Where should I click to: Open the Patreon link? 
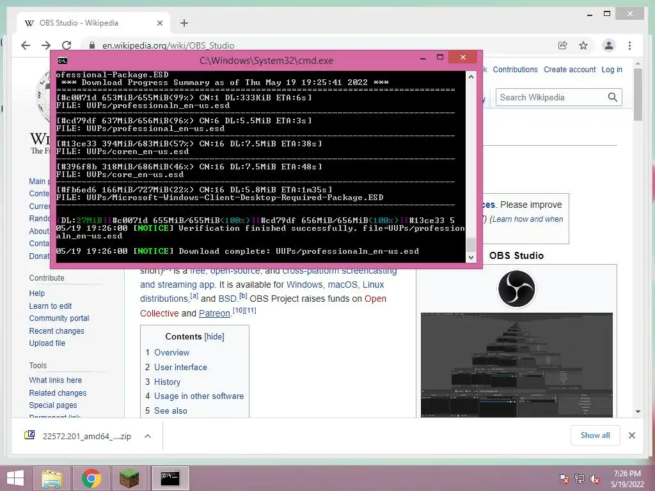click(x=214, y=313)
